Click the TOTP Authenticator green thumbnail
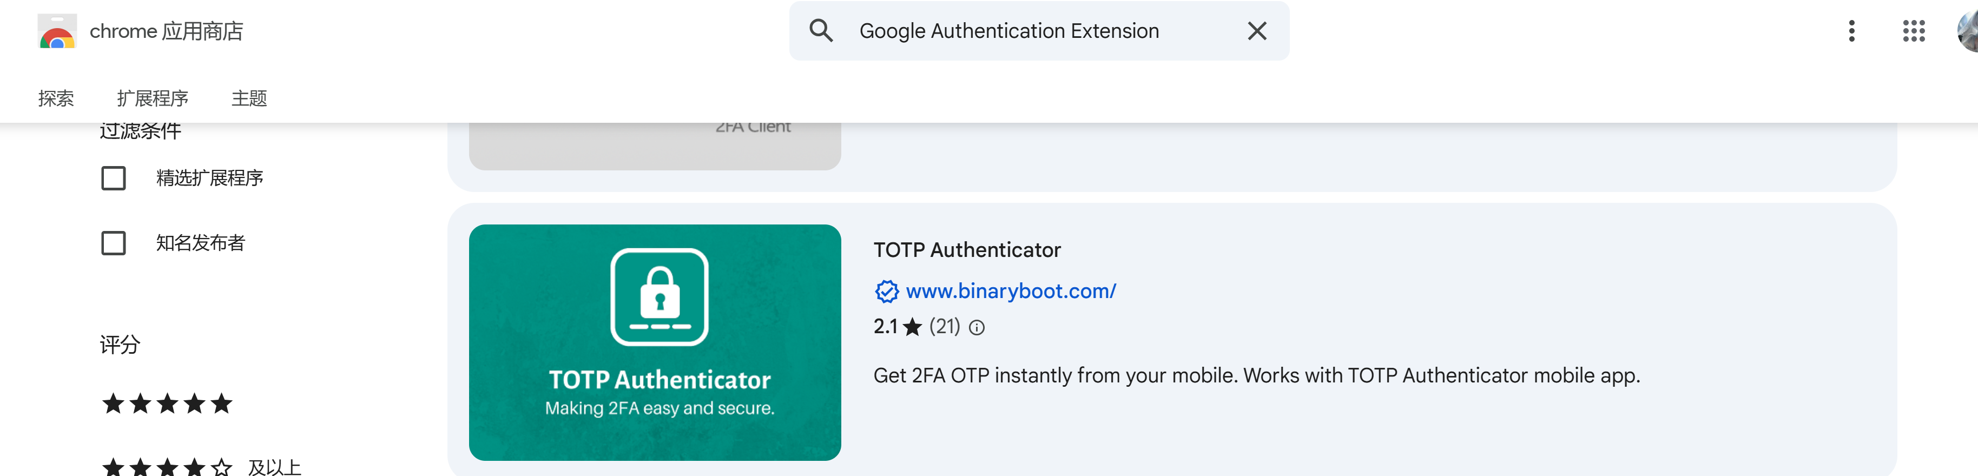The height and width of the screenshot is (476, 1978). coord(655,342)
